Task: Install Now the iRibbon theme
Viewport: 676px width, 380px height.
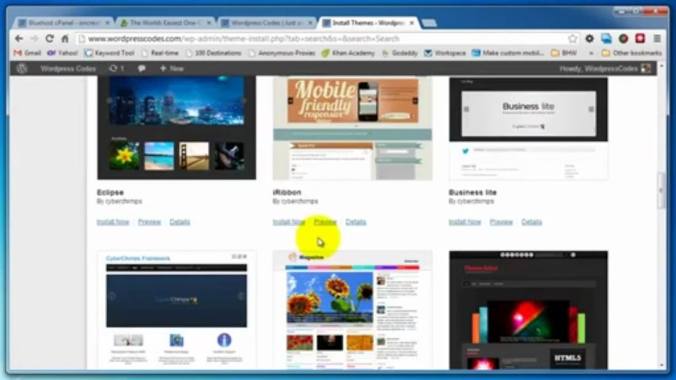Action: tap(289, 222)
